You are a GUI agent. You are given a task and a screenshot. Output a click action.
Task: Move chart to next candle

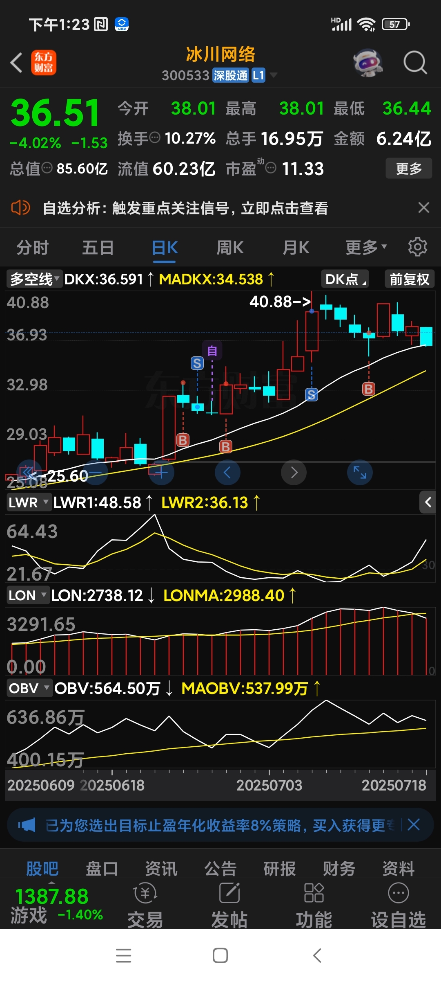tap(294, 473)
